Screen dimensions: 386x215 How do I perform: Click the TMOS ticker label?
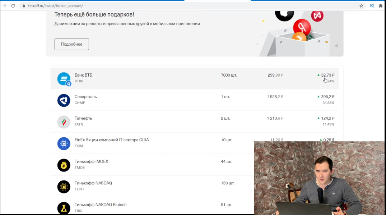(79, 168)
